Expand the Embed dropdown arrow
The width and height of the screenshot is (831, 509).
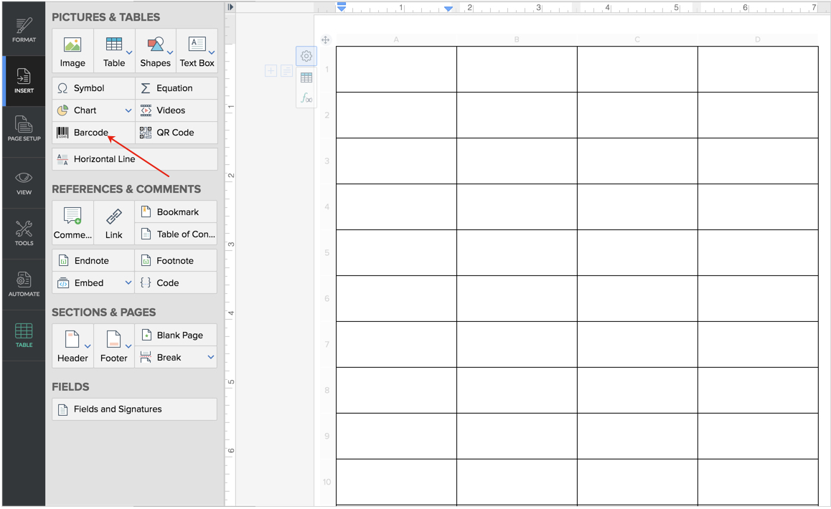(x=128, y=283)
